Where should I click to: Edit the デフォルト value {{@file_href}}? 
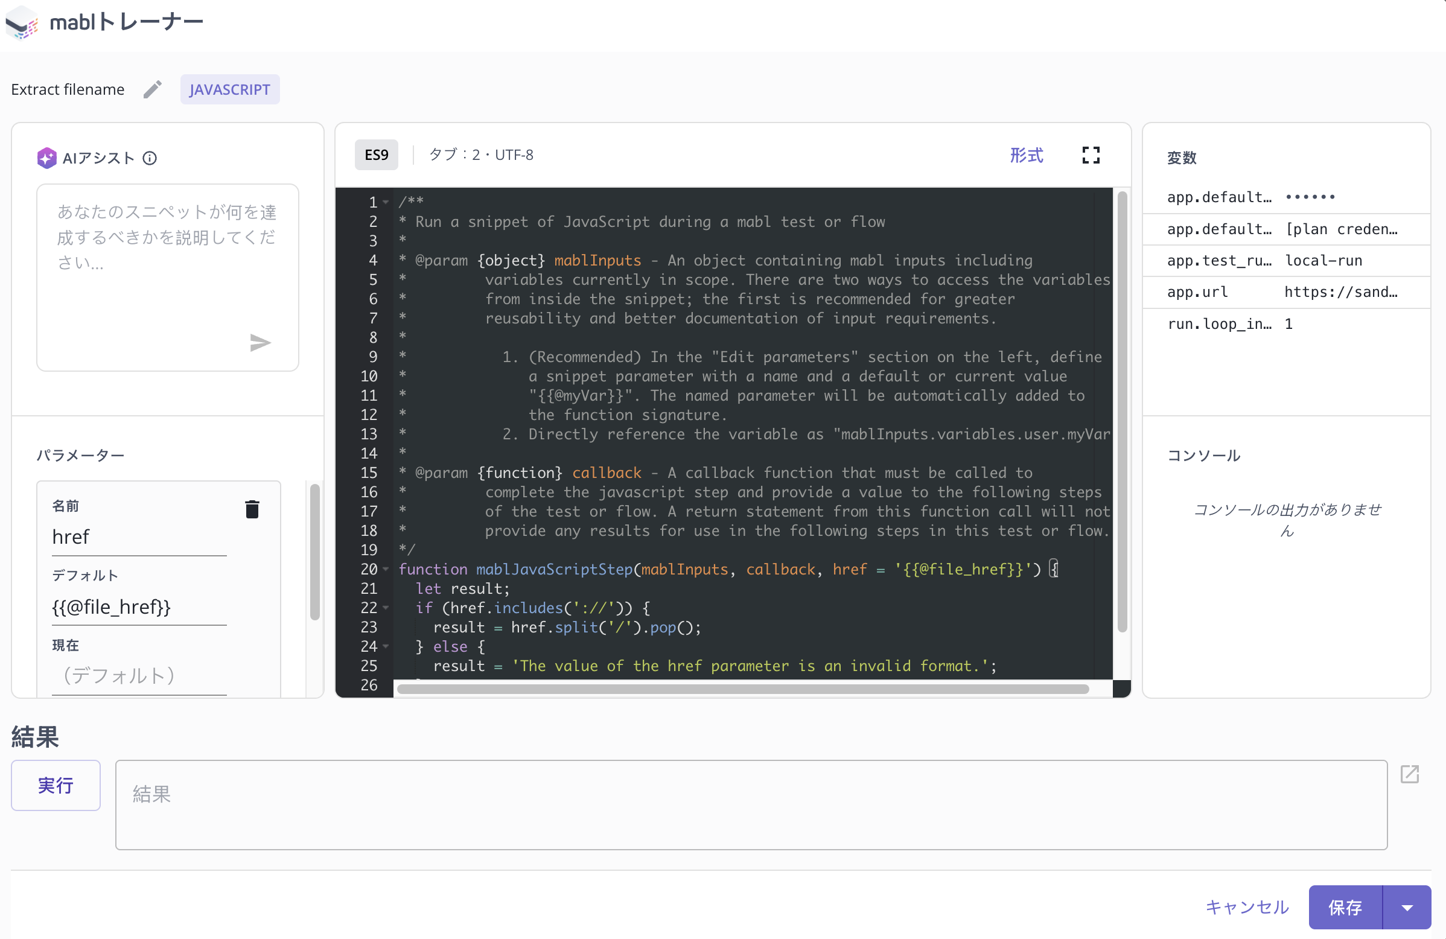(x=110, y=606)
